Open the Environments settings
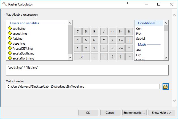This screenshot has height=119, width=178. coord(134,113)
